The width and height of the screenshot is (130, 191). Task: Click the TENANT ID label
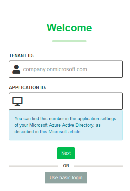coord(21,55)
